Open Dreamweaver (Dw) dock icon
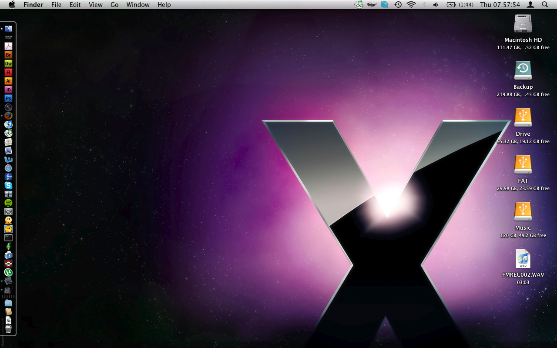557x348 pixels. [8, 64]
